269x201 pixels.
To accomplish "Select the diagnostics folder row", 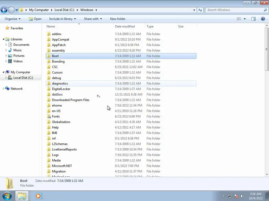I will point(121,83).
